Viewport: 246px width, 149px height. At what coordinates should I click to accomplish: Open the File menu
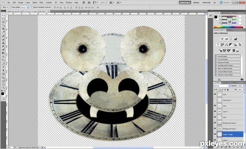pos(9,3)
